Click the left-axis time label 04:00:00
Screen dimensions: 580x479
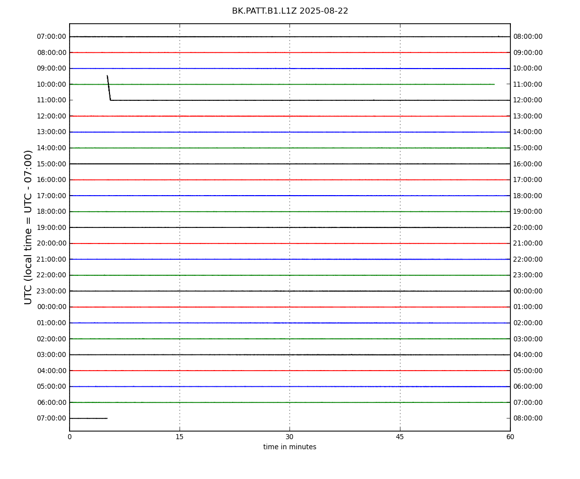coord(51,371)
